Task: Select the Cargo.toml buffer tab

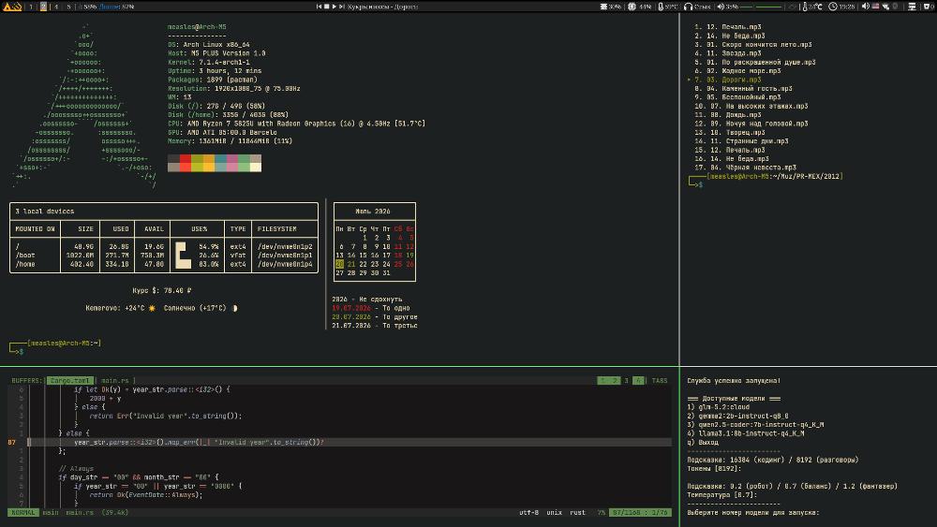Action: (x=70, y=380)
